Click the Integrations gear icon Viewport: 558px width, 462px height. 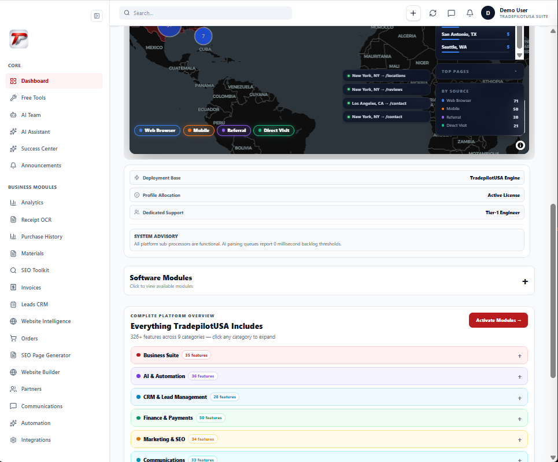coord(13,440)
